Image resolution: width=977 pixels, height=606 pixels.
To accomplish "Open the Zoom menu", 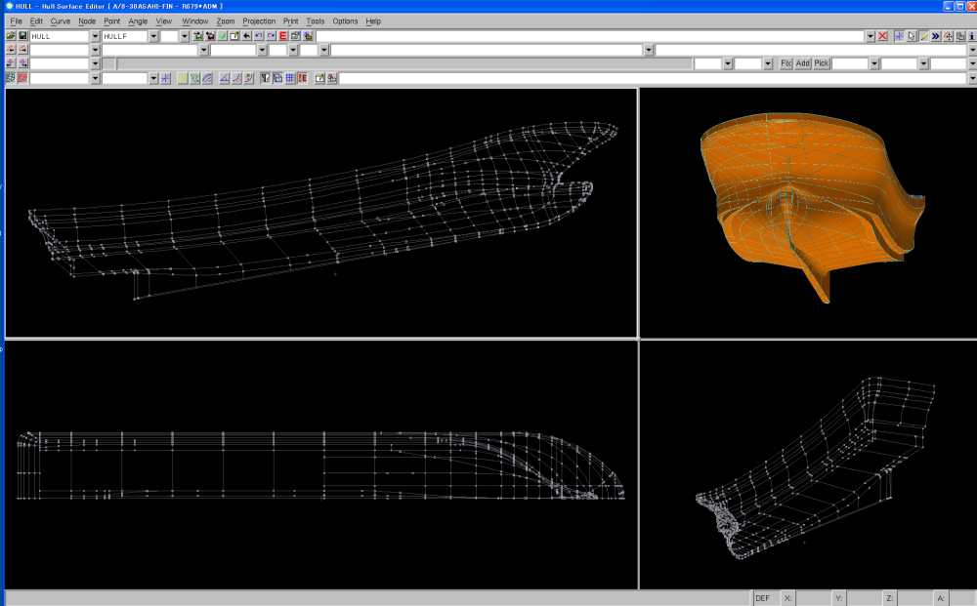I will click(x=226, y=20).
